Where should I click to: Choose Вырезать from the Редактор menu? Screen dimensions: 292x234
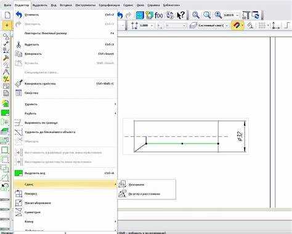tap(65, 44)
